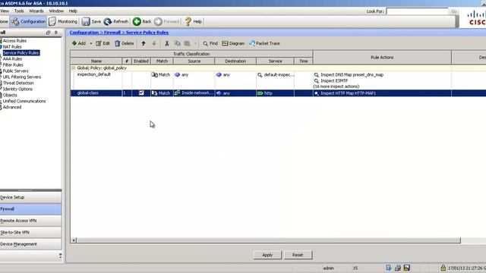
Task: Select the inspection_default rule row
Action: pyautogui.click(x=279, y=80)
